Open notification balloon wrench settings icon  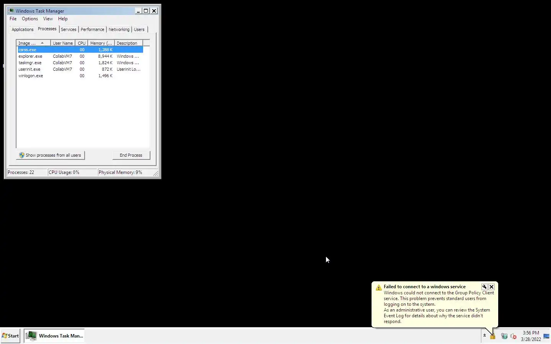click(x=484, y=287)
